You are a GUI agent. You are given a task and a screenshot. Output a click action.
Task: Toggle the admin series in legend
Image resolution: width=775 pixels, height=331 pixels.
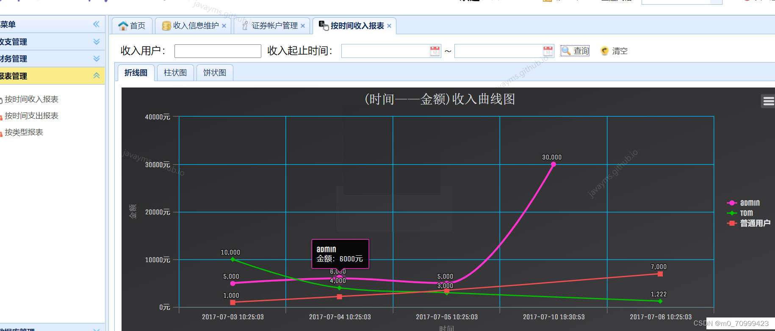743,203
